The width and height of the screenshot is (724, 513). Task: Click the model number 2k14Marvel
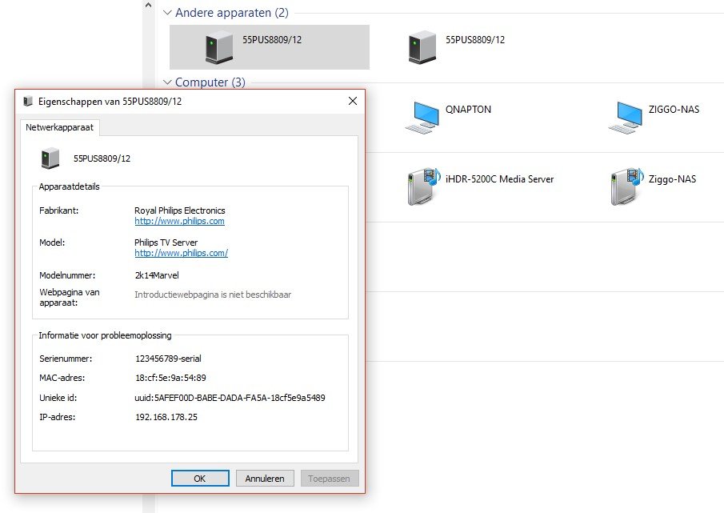pyautogui.click(x=157, y=275)
